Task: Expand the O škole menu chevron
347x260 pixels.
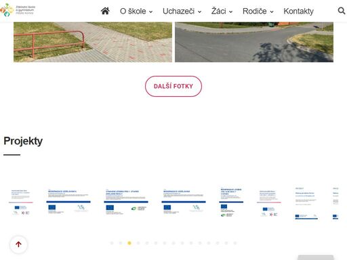Action: coord(150,12)
